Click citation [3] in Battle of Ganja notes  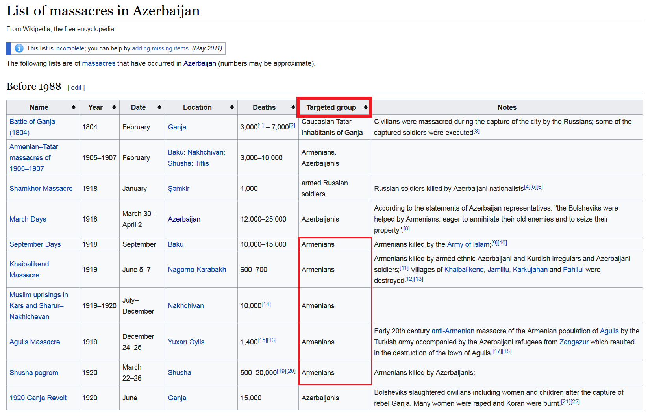(x=476, y=131)
